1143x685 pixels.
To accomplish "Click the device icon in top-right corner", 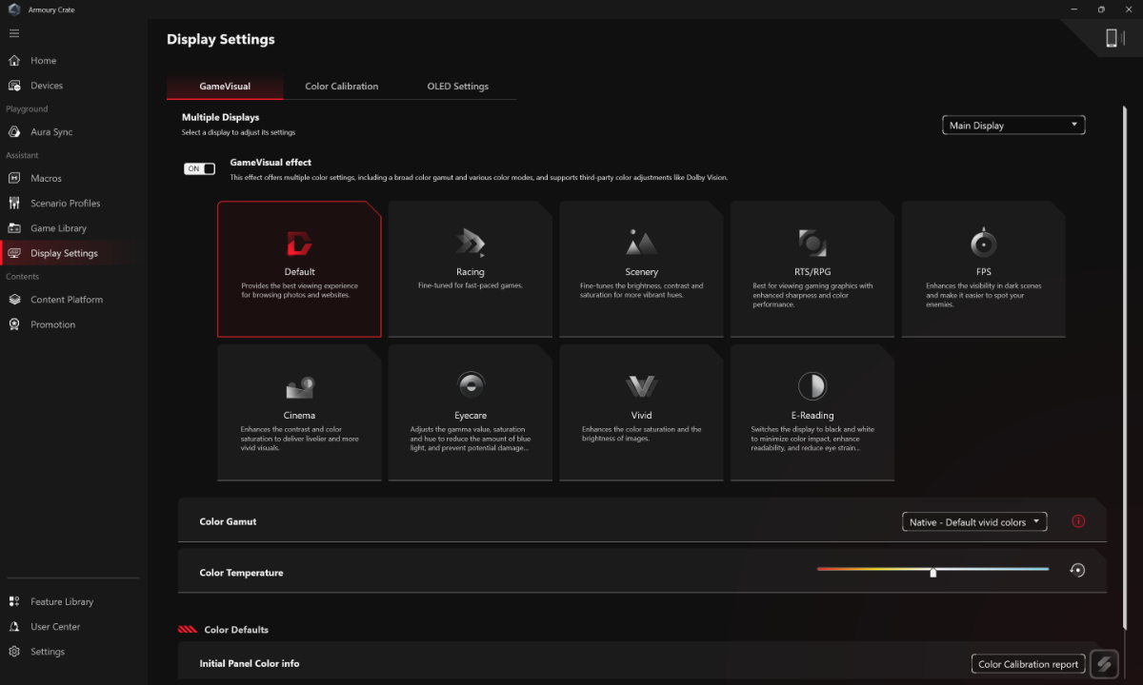I will point(1111,38).
